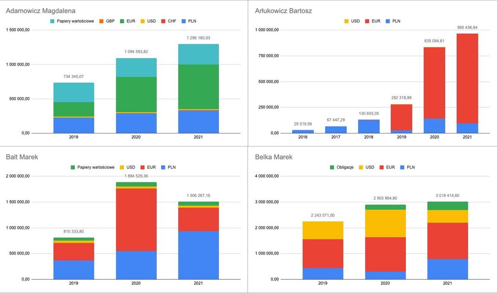Click the Adamowicz Magdalena chart title

coord(40,11)
